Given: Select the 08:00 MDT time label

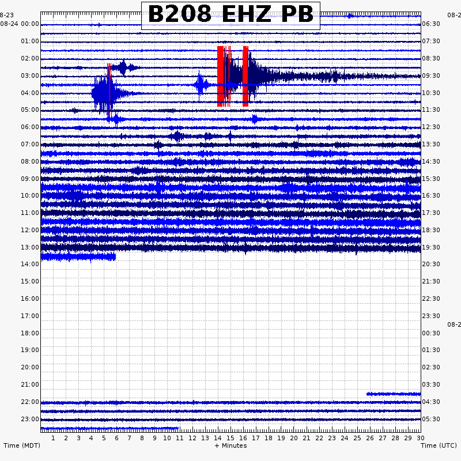Looking at the screenshot, I should click(x=30, y=162).
